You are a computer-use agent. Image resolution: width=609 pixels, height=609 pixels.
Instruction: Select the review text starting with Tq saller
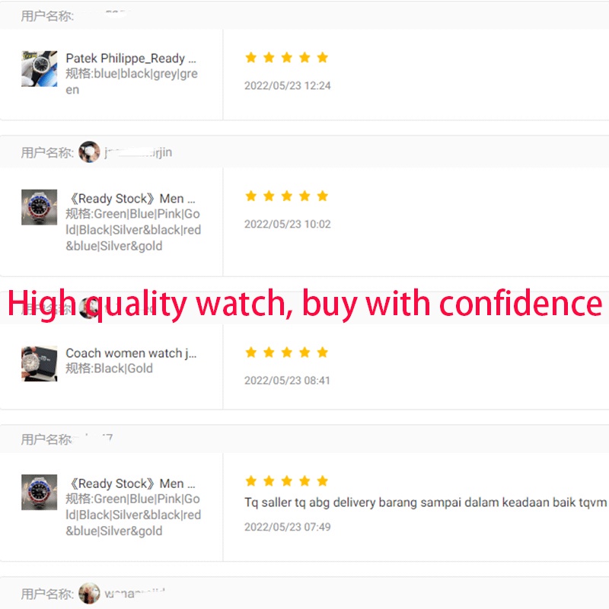point(426,502)
